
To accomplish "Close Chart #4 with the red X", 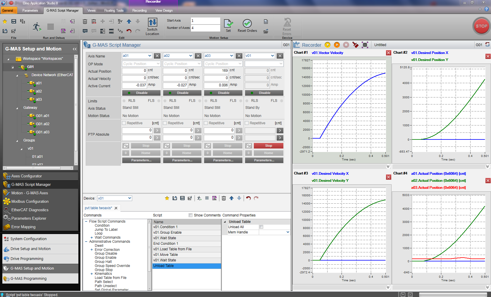I will pos(488,181).
